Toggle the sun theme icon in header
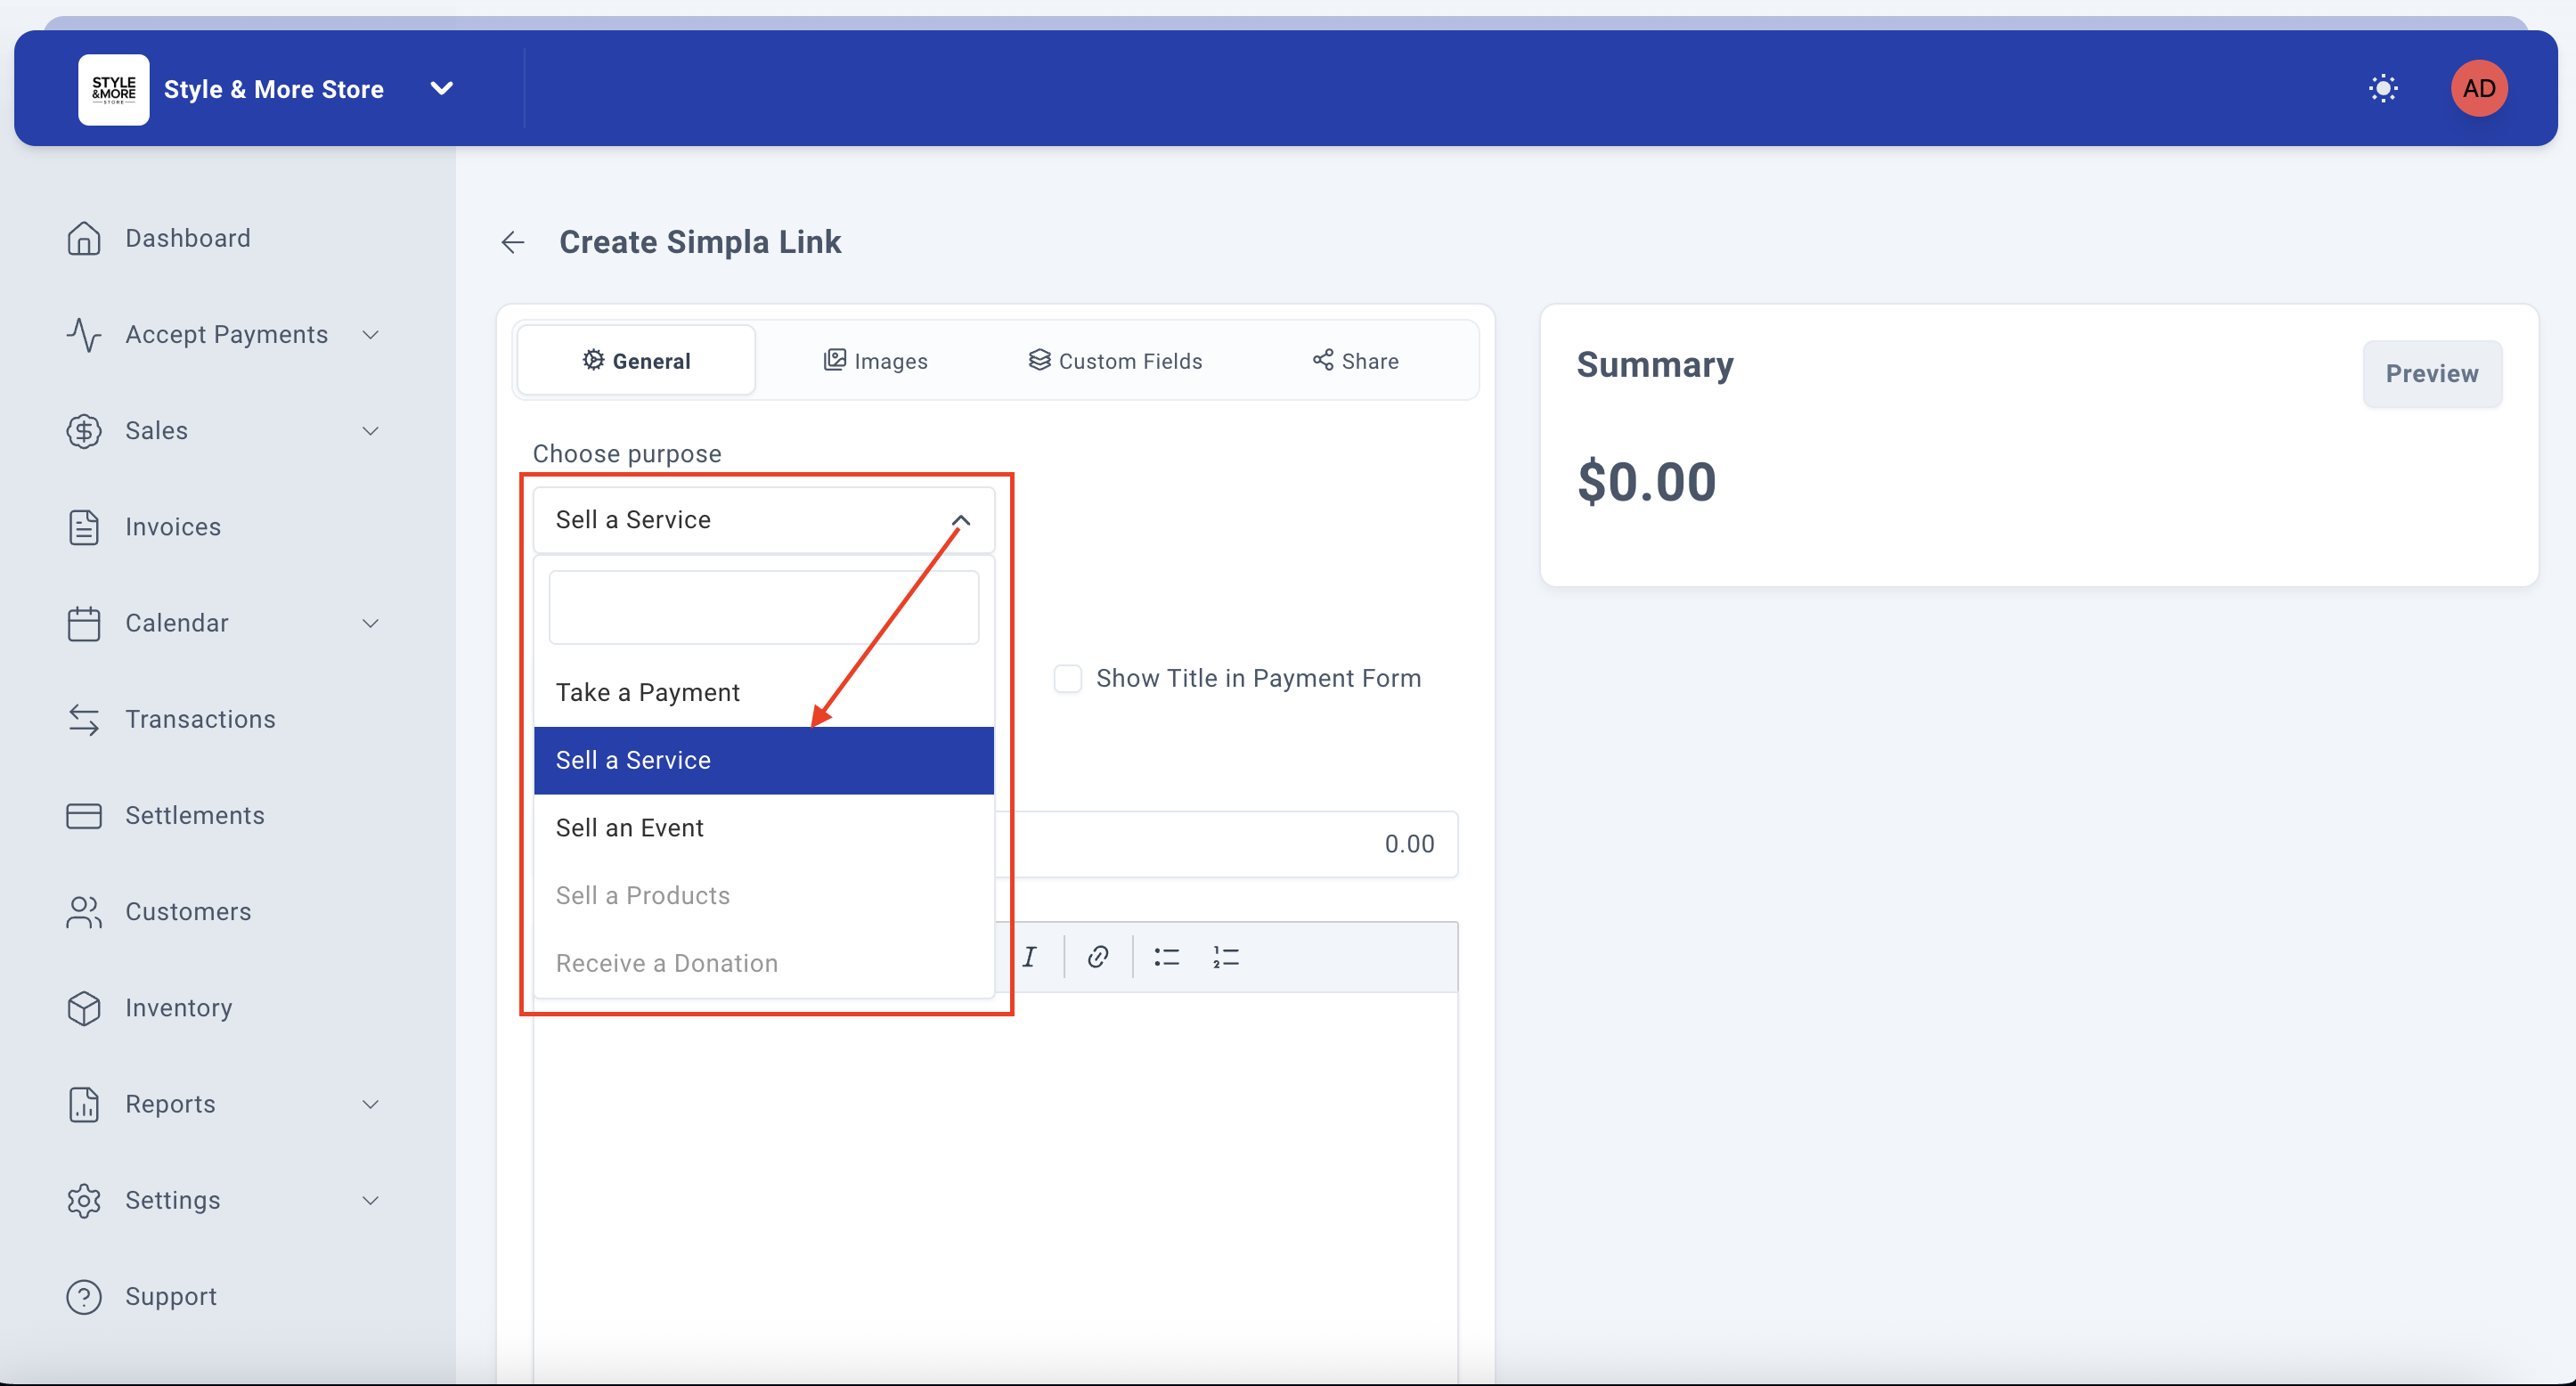The image size is (2576, 1386). click(2383, 89)
